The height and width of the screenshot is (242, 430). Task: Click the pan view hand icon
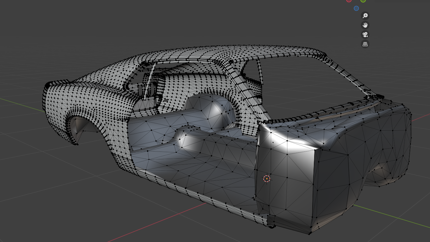point(365,25)
